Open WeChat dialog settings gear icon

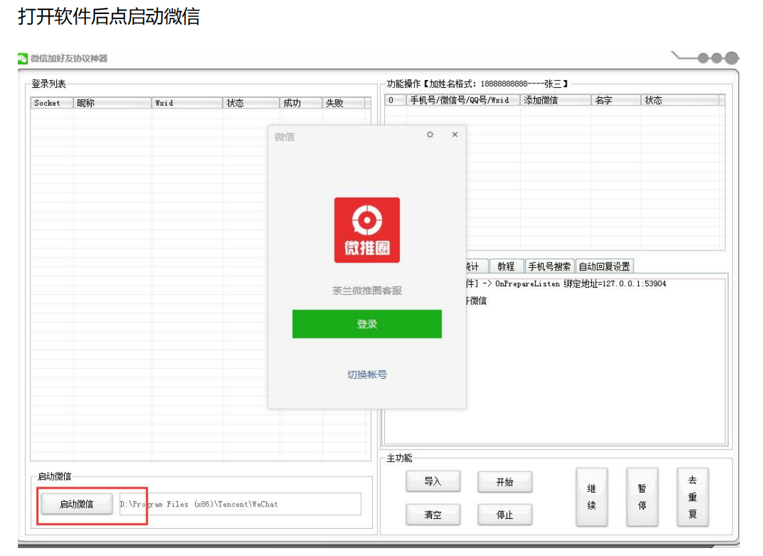tap(430, 134)
